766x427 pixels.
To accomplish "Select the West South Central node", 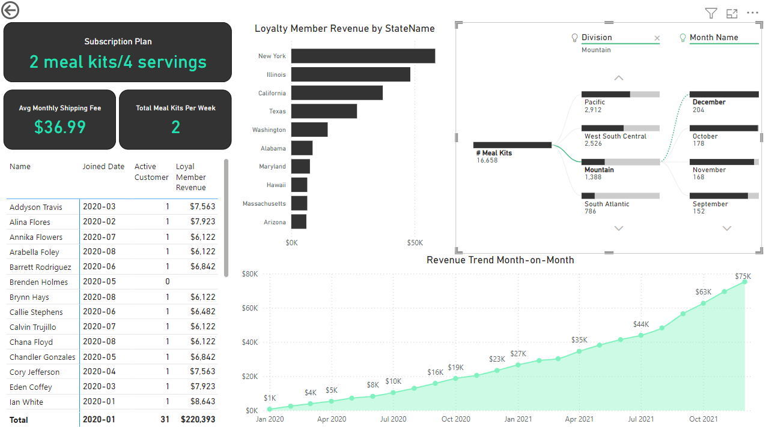I will [620, 128].
